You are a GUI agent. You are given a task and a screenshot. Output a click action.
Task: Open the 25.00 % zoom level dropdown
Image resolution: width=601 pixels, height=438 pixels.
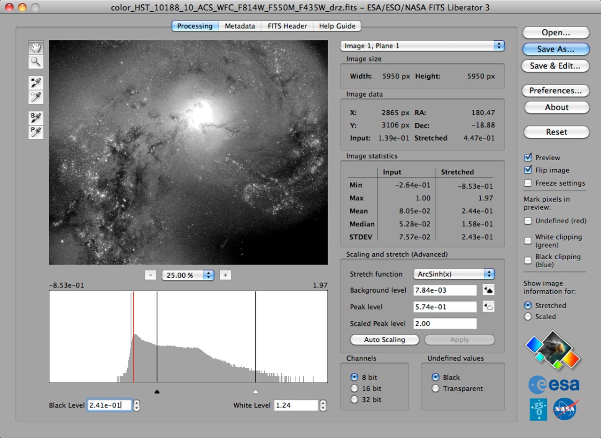point(188,275)
